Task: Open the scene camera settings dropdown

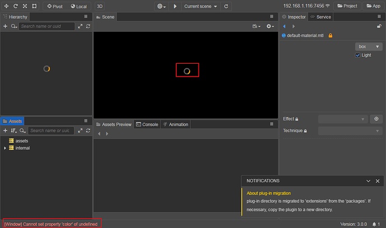Action: pos(256,26)
